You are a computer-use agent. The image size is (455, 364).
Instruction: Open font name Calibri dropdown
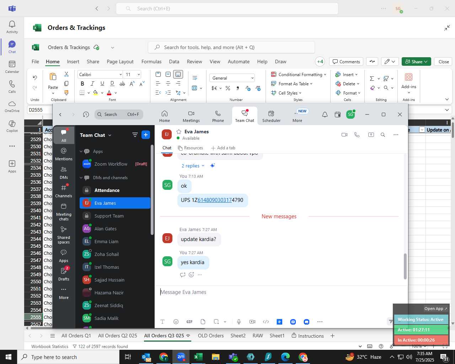121,74
